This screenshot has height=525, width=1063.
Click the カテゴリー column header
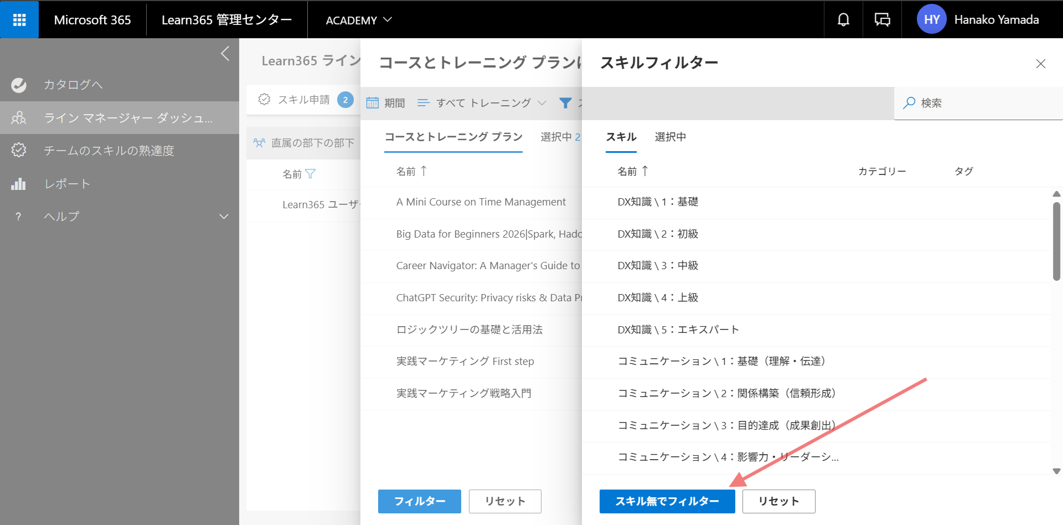click(882, 172)
